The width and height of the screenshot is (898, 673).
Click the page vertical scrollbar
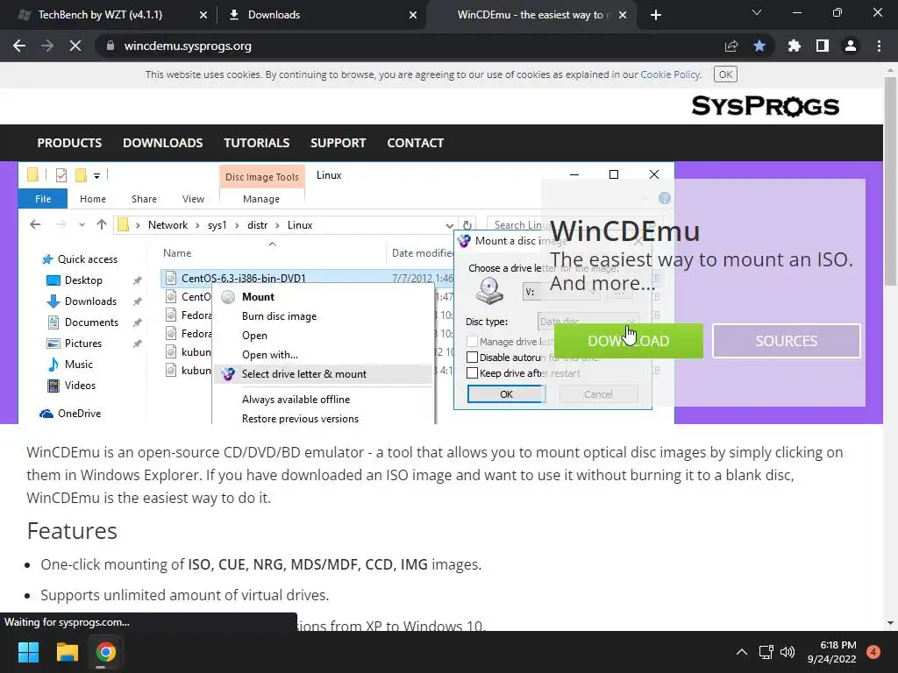coord(890,181)
